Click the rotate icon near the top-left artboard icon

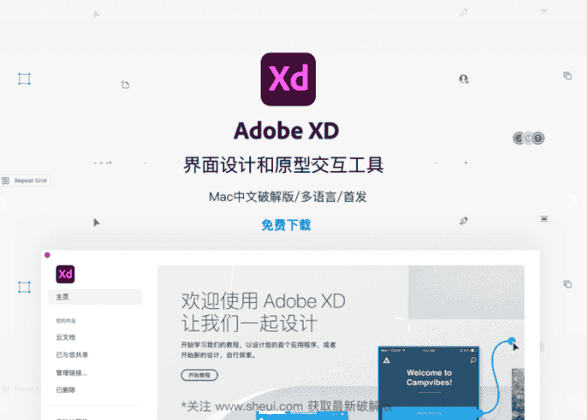point(125,85)
